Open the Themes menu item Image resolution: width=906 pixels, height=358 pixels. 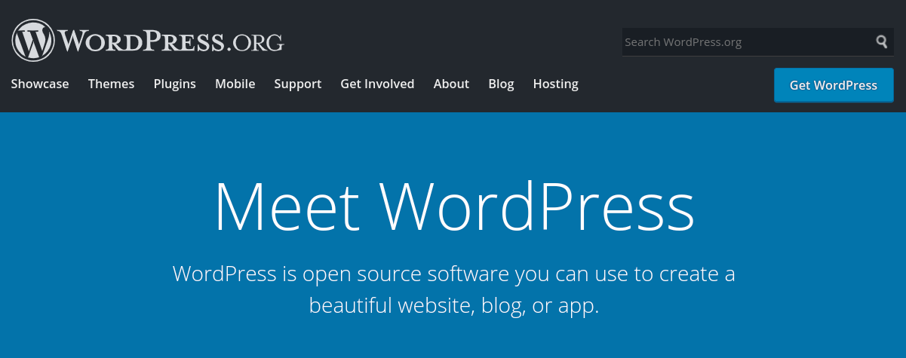[111, 84]
